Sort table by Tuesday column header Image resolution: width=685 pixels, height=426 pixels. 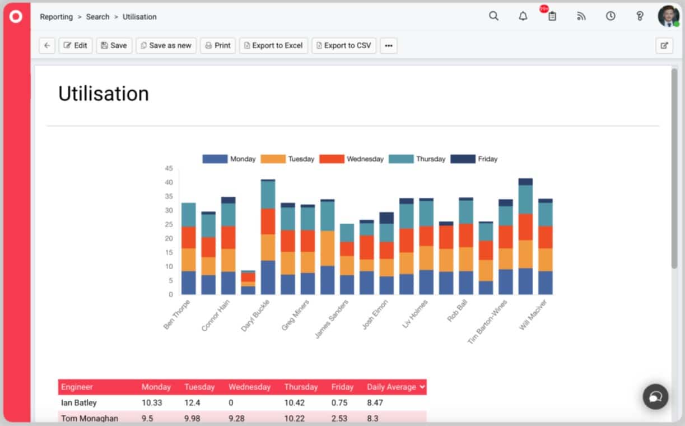click(x=199, y=387)
